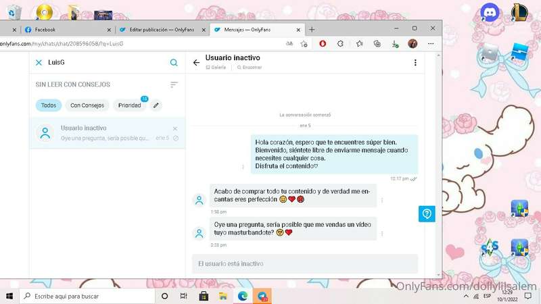
Task: Click Encontrar in the chat header
Action: [x=249, y=67]
